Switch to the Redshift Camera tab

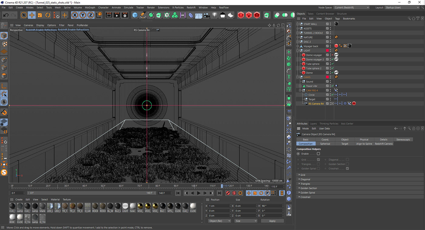[x=383, y=144]
